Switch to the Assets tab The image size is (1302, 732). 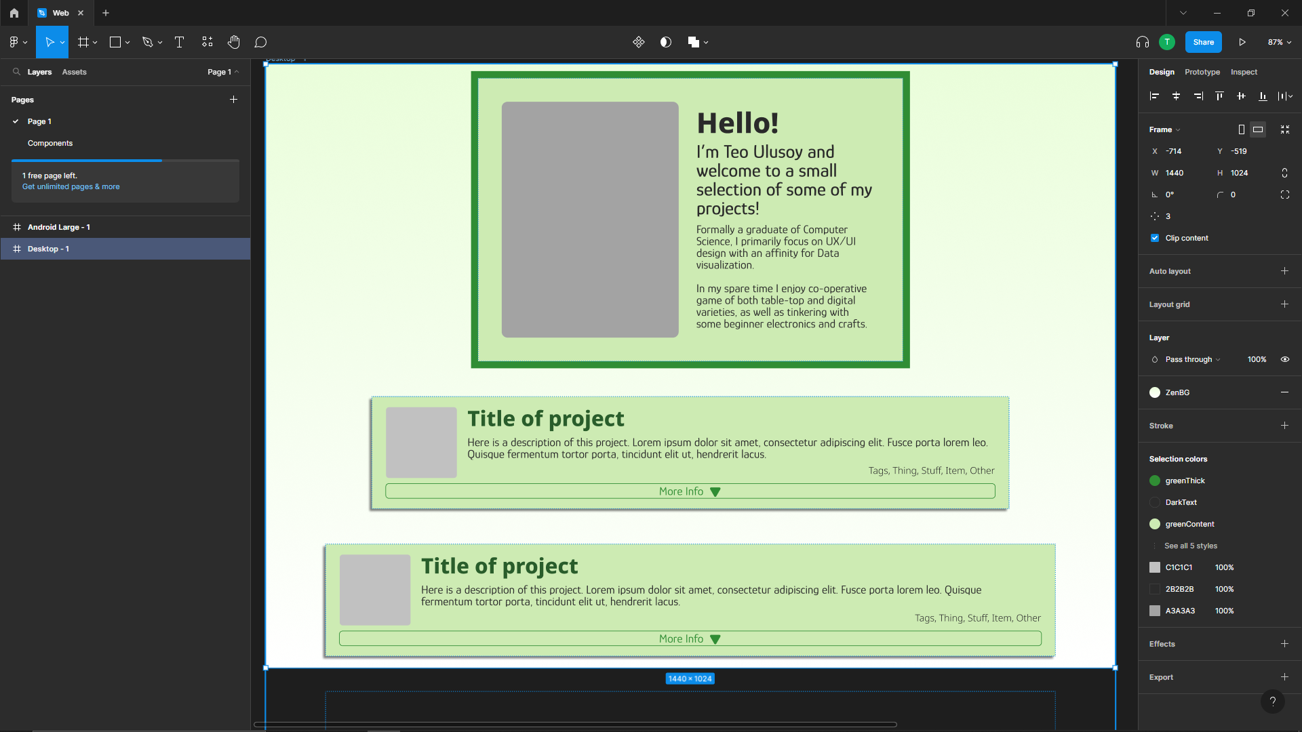tap(74, 72)
